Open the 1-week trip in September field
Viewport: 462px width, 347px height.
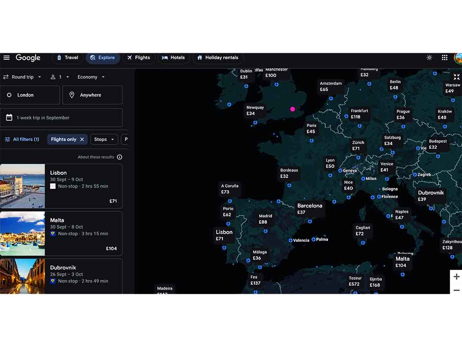pos(61,118)
